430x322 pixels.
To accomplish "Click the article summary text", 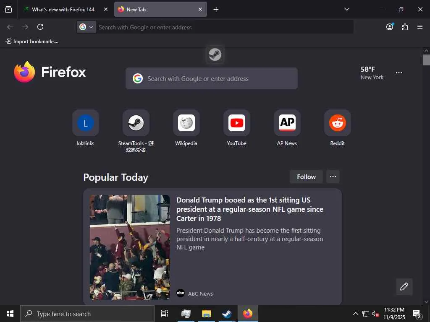I will click(249, 239).
